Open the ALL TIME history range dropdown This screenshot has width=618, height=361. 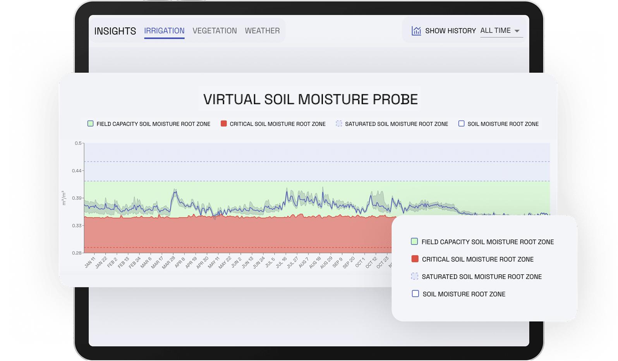click(x=496, y=31)
